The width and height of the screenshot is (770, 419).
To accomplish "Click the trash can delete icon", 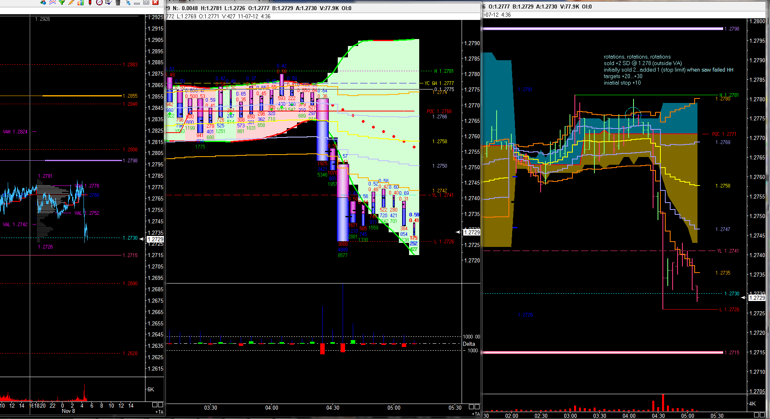I will (x=118, y=2).
